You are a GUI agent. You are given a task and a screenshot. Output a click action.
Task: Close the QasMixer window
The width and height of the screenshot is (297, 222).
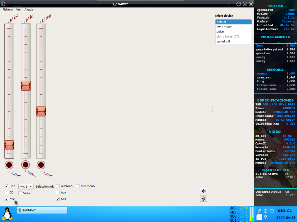(x=251, y=4)
